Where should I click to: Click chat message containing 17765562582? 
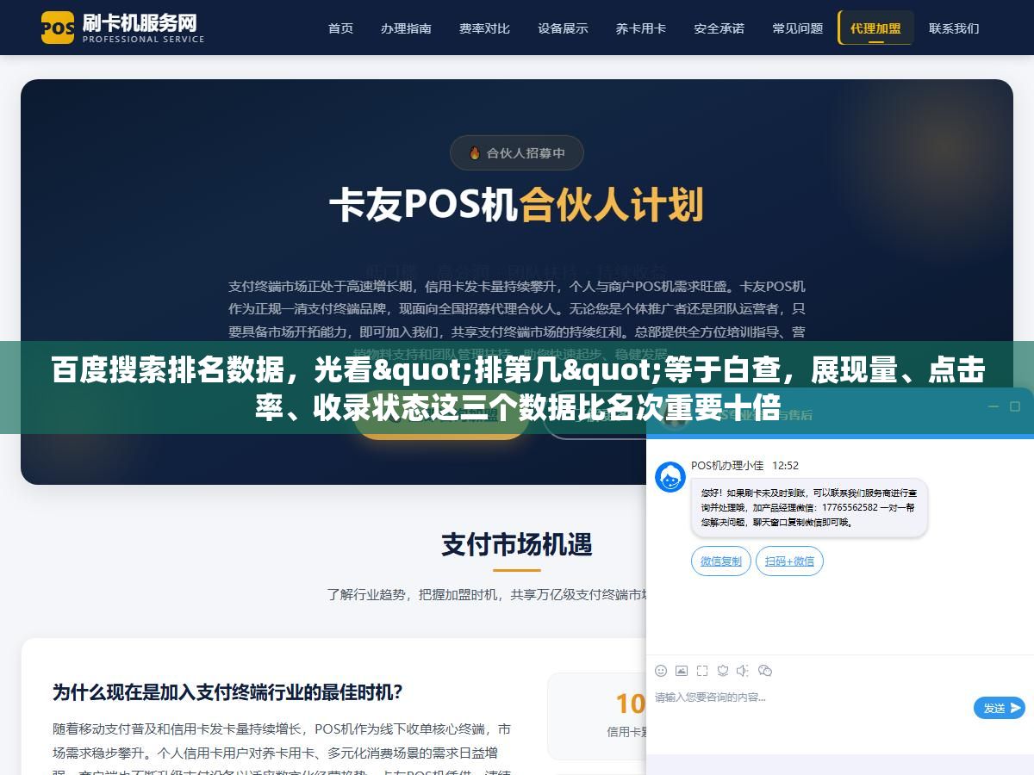[x=809, y=507]
